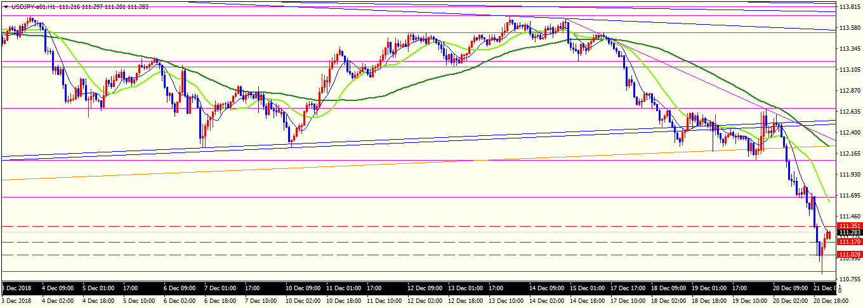
Task: Click the 5 Dec 01:00 time label
Action: click(x=100, y=288)
